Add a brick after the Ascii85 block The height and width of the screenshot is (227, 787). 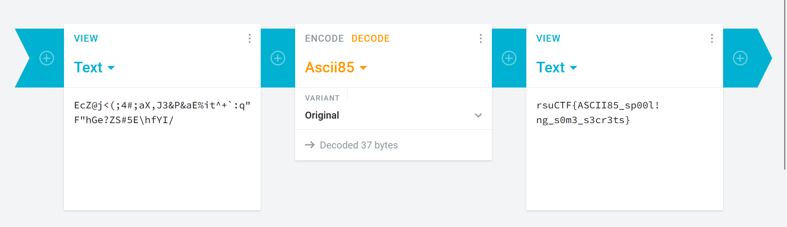[509, 58]
